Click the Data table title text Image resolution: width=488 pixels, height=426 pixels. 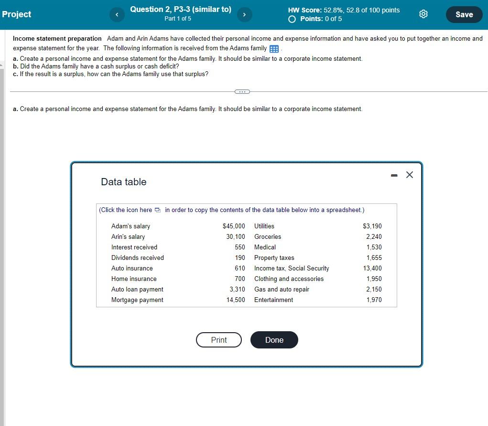123,182
